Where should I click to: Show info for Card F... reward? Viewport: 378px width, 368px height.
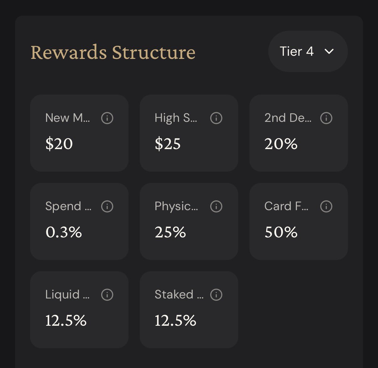(x=326, y=206)
